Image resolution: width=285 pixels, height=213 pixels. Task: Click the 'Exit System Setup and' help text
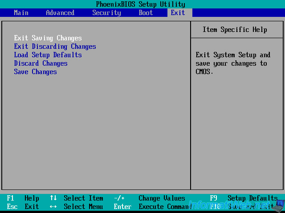coord(233,55)
